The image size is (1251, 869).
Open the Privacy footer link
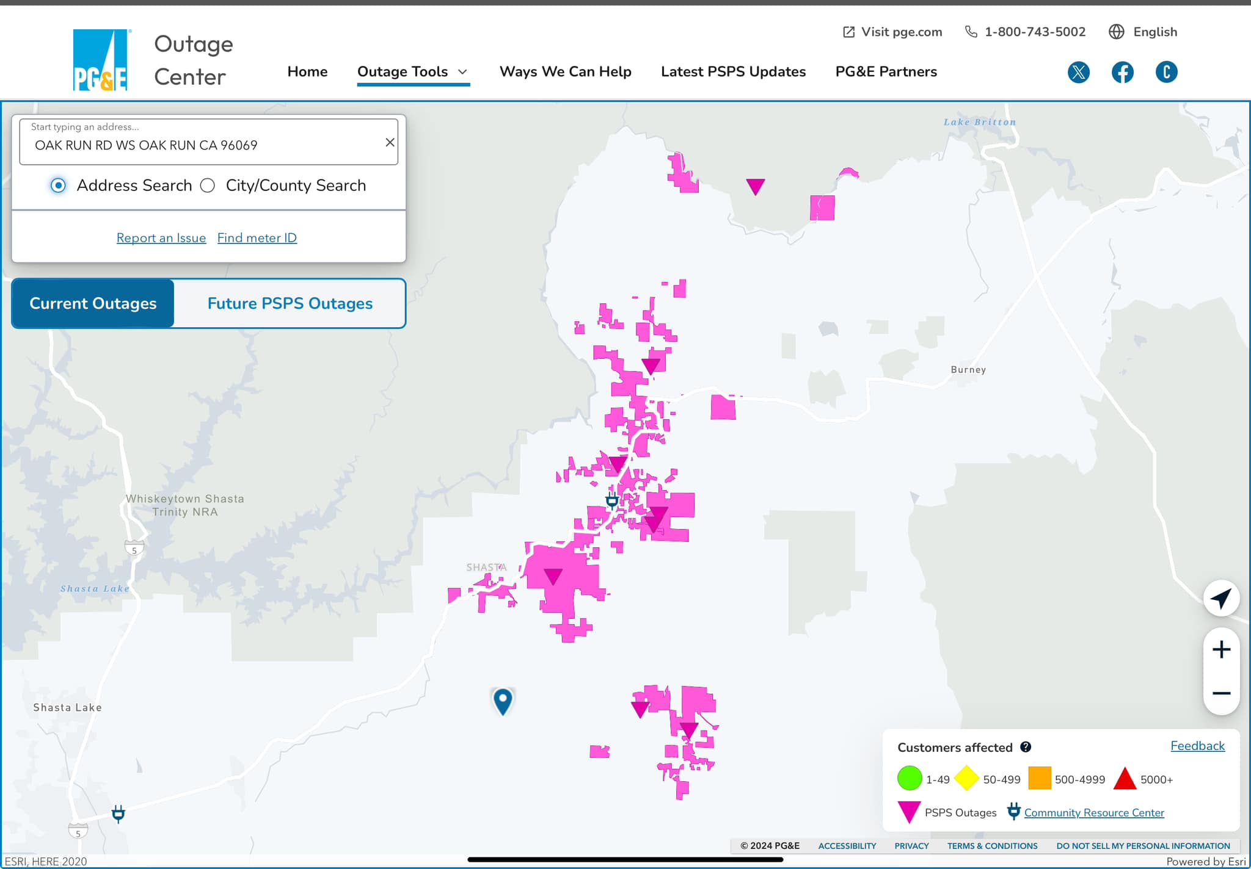click(911, 846)
